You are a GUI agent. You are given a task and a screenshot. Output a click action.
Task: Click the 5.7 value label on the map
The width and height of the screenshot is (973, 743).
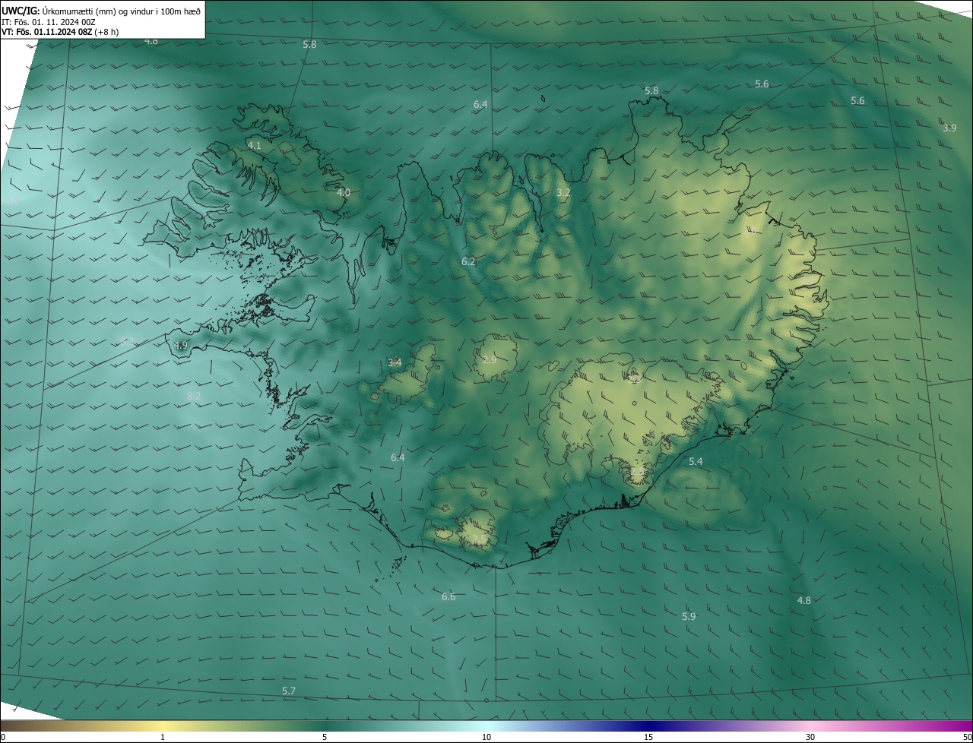289,691
